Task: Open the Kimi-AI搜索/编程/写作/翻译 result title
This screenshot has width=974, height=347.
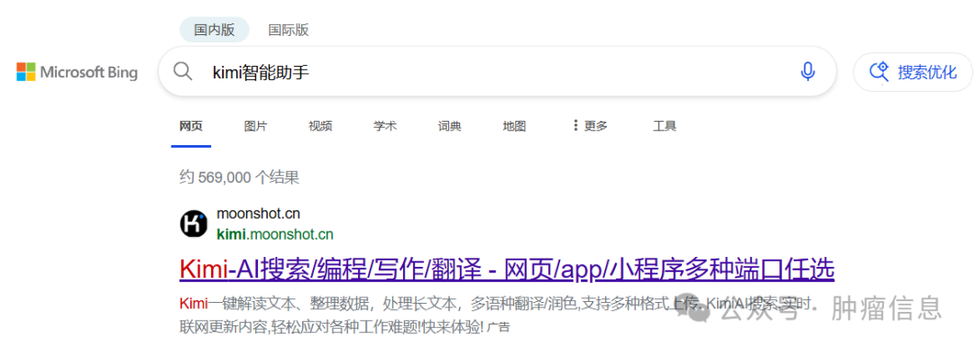Action: tap(506, 270)
